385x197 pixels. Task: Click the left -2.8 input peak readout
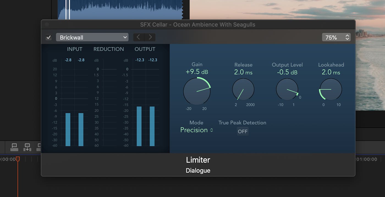[68, 60]
